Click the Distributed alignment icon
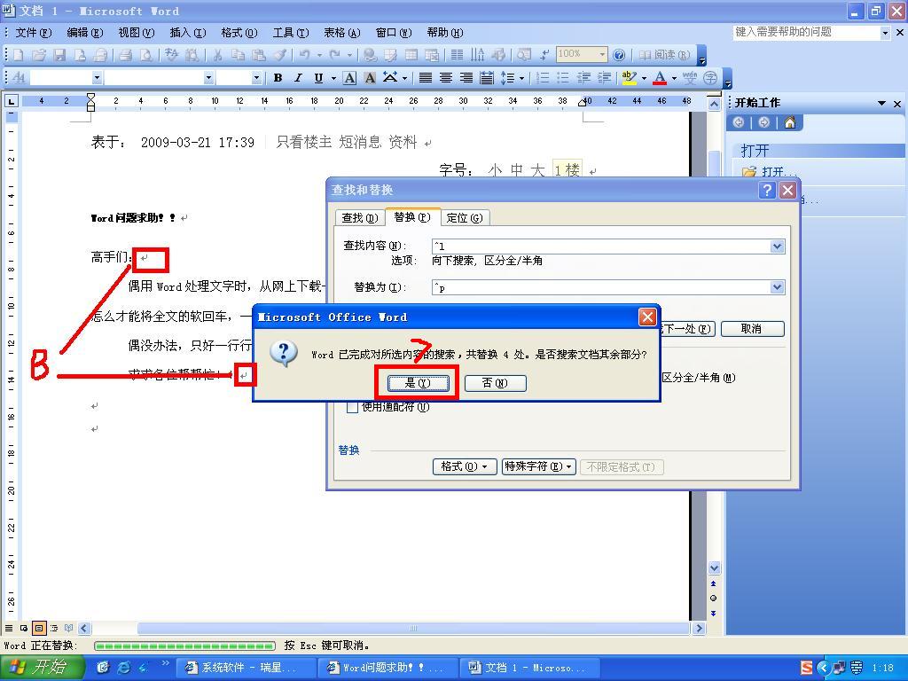Viewport: 908px width, 681px height. coord(487,78)
